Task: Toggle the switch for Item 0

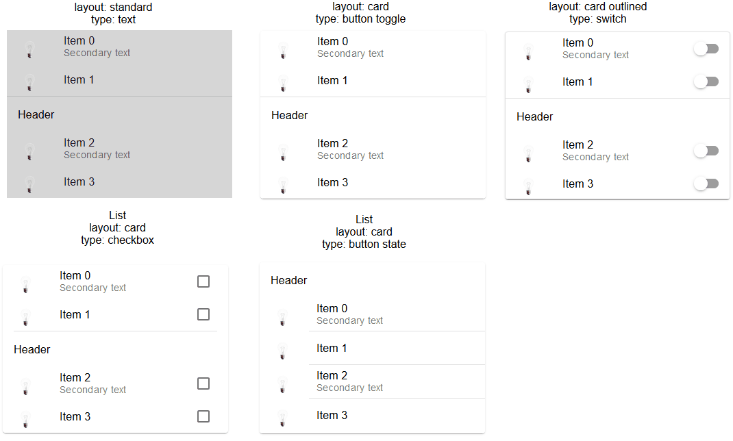Action: click(x=706, y=49)
